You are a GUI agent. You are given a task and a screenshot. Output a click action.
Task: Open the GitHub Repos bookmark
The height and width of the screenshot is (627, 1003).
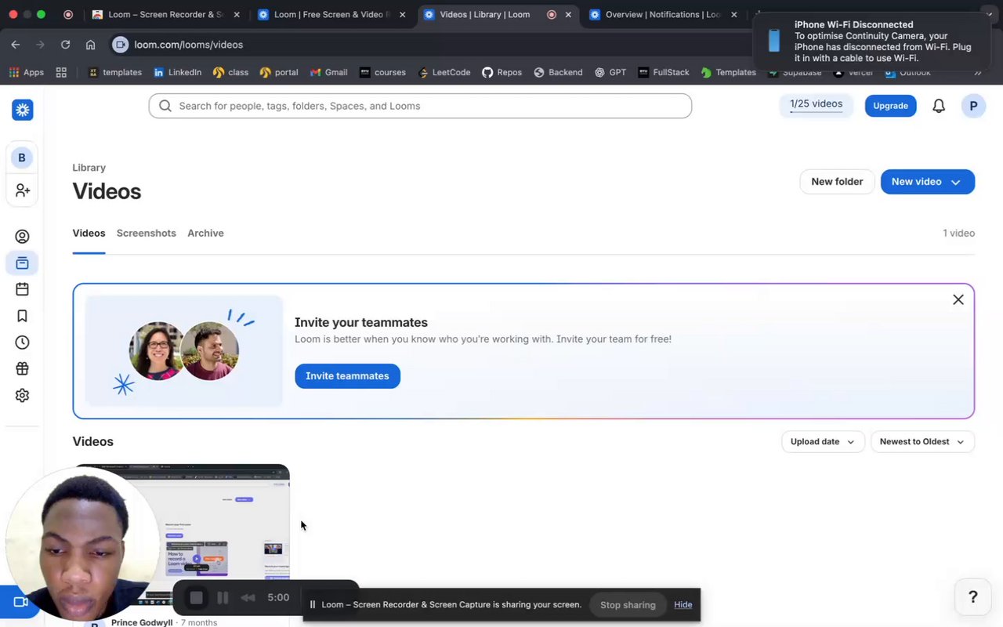click(x=501, y=72)
